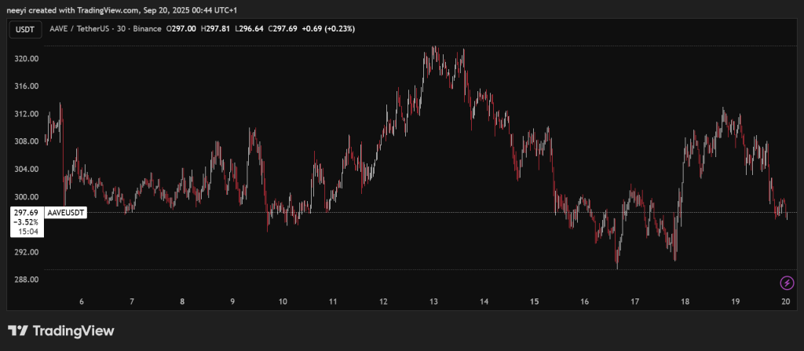This screenshot has width=804, height=351.
Task: Click date label 20 on time axis
Action: click(785, 302)
